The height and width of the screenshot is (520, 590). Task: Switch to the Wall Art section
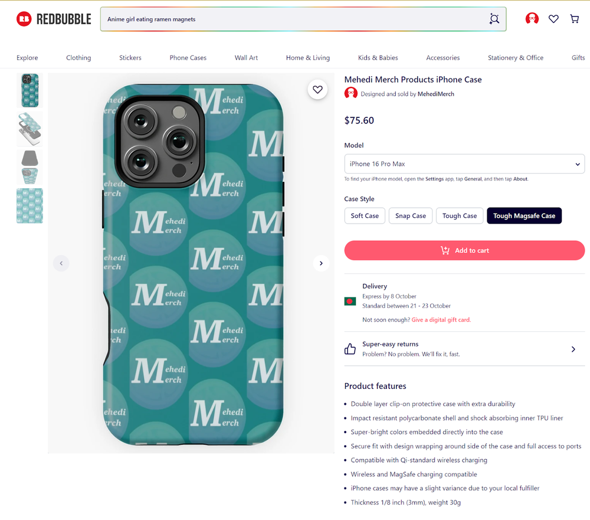click(x=246, y=57)
